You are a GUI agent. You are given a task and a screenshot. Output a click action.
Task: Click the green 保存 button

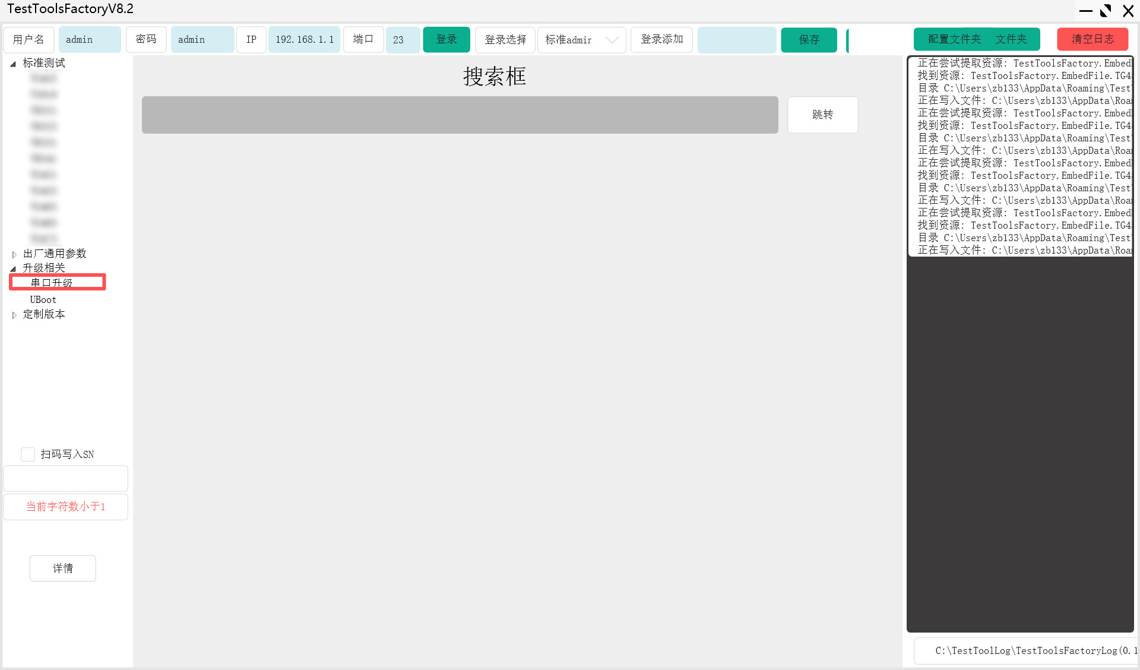tap(809, 40)
